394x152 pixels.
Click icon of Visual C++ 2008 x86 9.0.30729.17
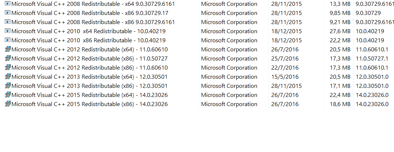point(8,13)
